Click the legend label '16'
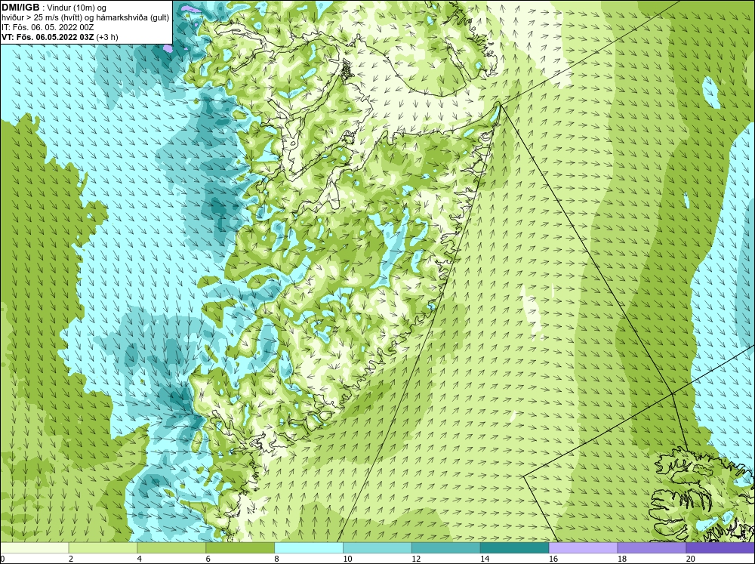 (x=553, y=559)
